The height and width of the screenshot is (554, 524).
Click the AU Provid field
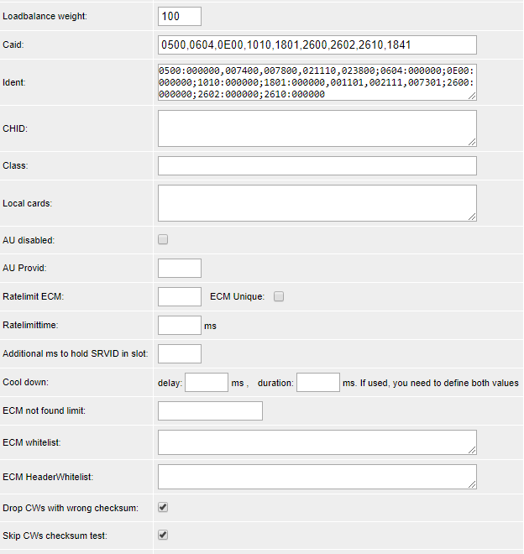(x=180, y=268)
